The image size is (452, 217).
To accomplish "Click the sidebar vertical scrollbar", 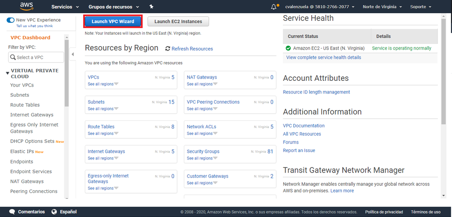I will 66,73.
